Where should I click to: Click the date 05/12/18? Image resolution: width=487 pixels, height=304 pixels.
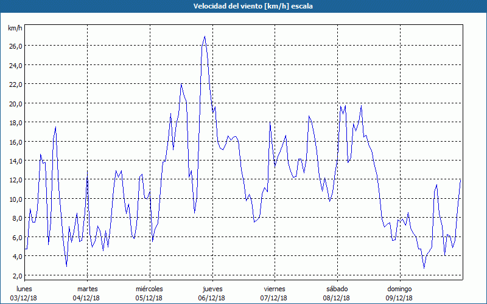pos(149,298)
